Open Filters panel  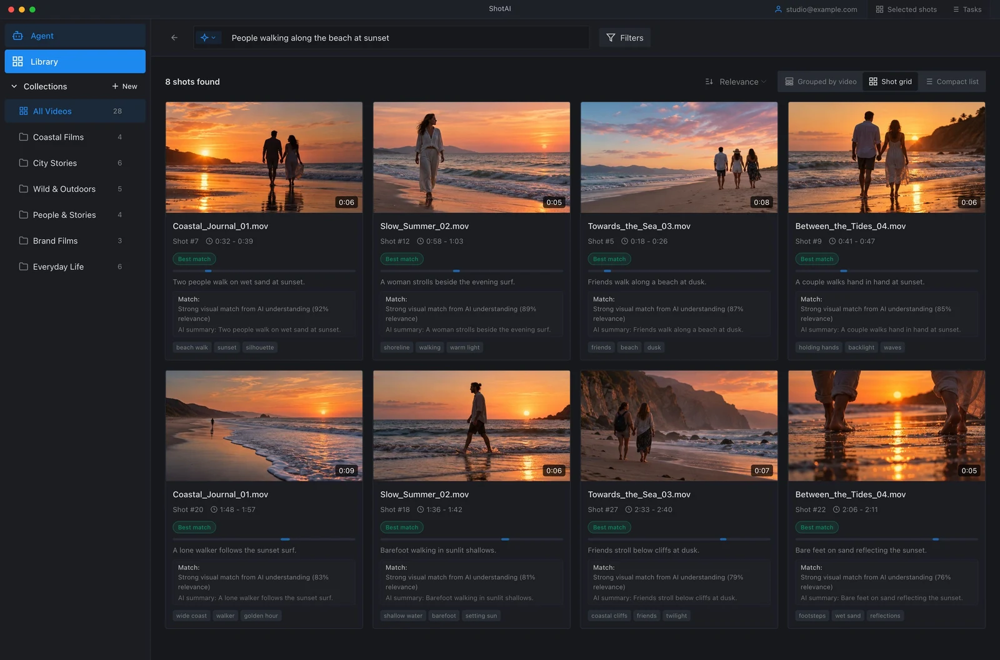(624, 37)
